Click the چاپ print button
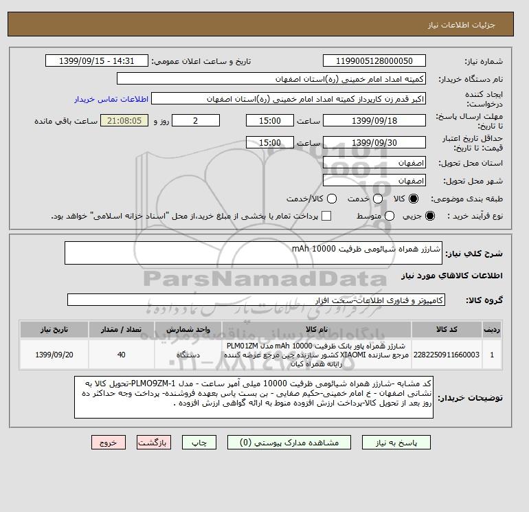 click(x=199, y=443)
